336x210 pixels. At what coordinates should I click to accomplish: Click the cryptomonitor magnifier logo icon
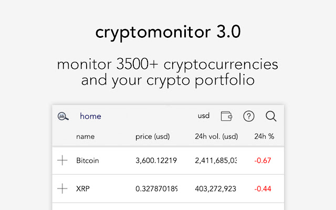coord(63,117)
